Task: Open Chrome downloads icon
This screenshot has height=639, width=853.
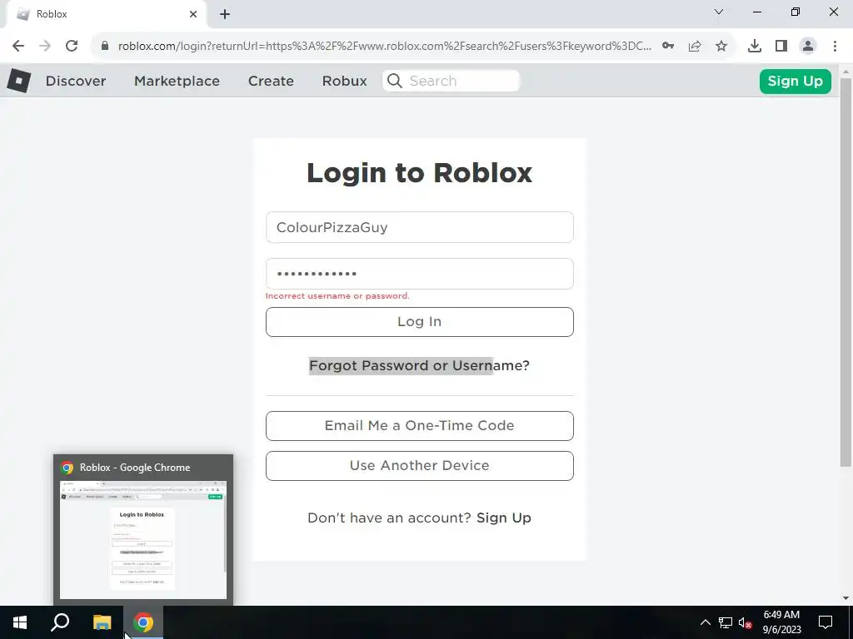Action: [755, 47]
